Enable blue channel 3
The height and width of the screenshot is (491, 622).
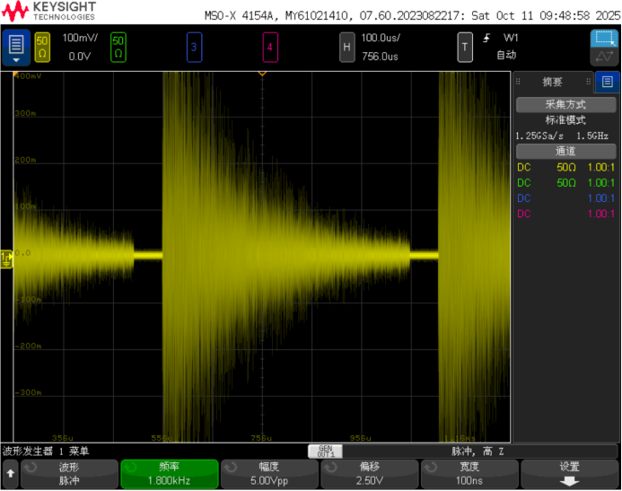coord(194,47)
